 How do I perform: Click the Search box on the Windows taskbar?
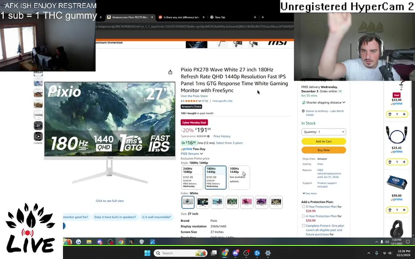[181, 253]
